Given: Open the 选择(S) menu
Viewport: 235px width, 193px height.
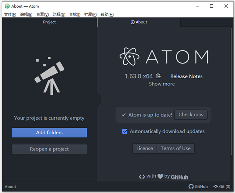Looking at the screenshot, I should pyautogui.click(x=59, y=14).
